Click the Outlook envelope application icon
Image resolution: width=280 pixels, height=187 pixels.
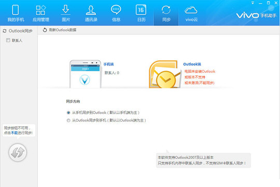point(165,74)
